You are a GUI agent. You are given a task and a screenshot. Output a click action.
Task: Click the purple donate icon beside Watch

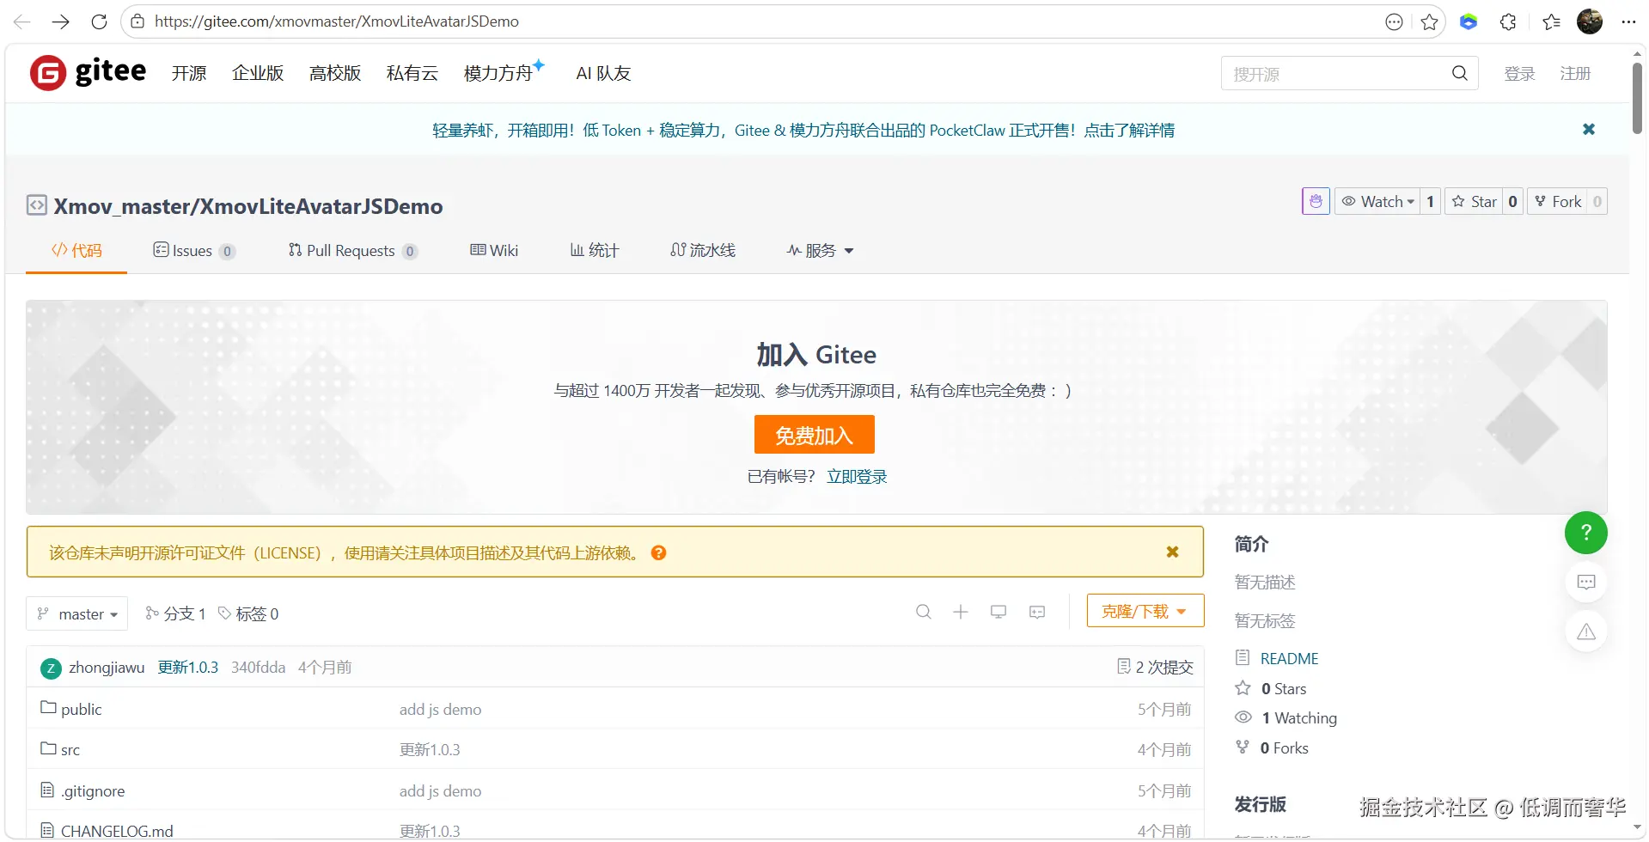click(x=1316, y=201)
